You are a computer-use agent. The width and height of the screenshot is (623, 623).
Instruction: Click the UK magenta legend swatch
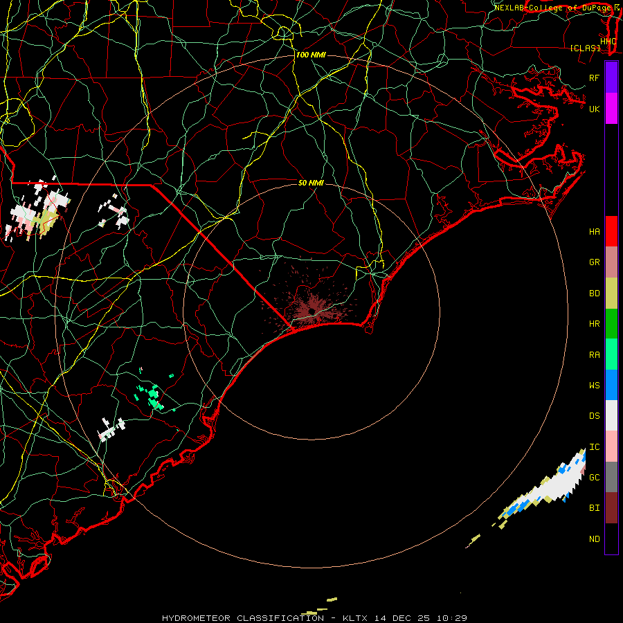click(x=611, y=109)
